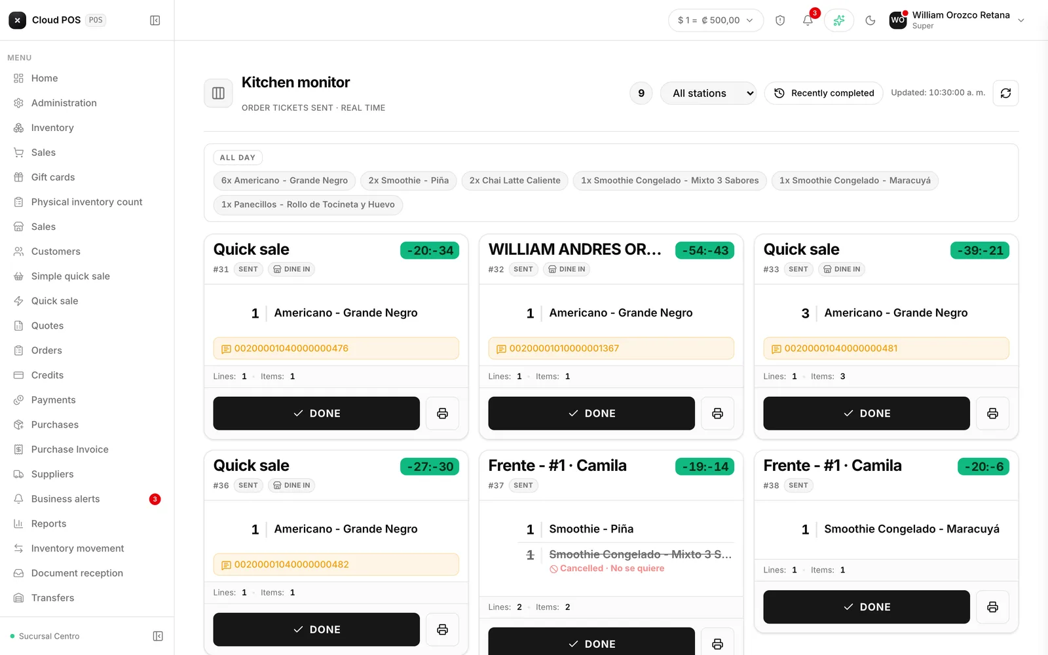Toggle dark mode with the moon icon
This screenshot has width=1048, height=655.
(870, 20)
